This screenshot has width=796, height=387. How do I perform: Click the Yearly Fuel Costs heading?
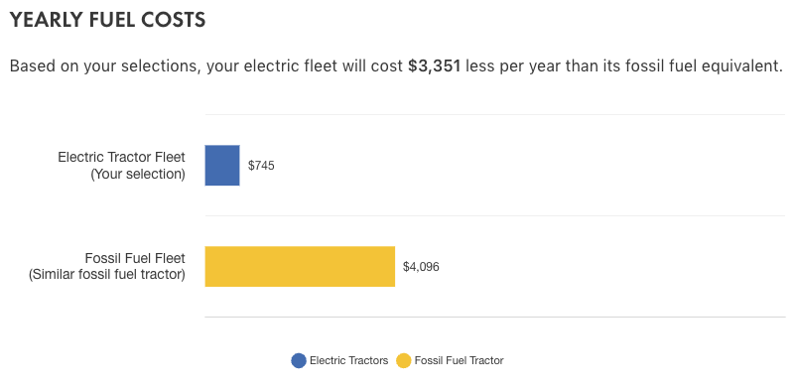click(107, 20)
